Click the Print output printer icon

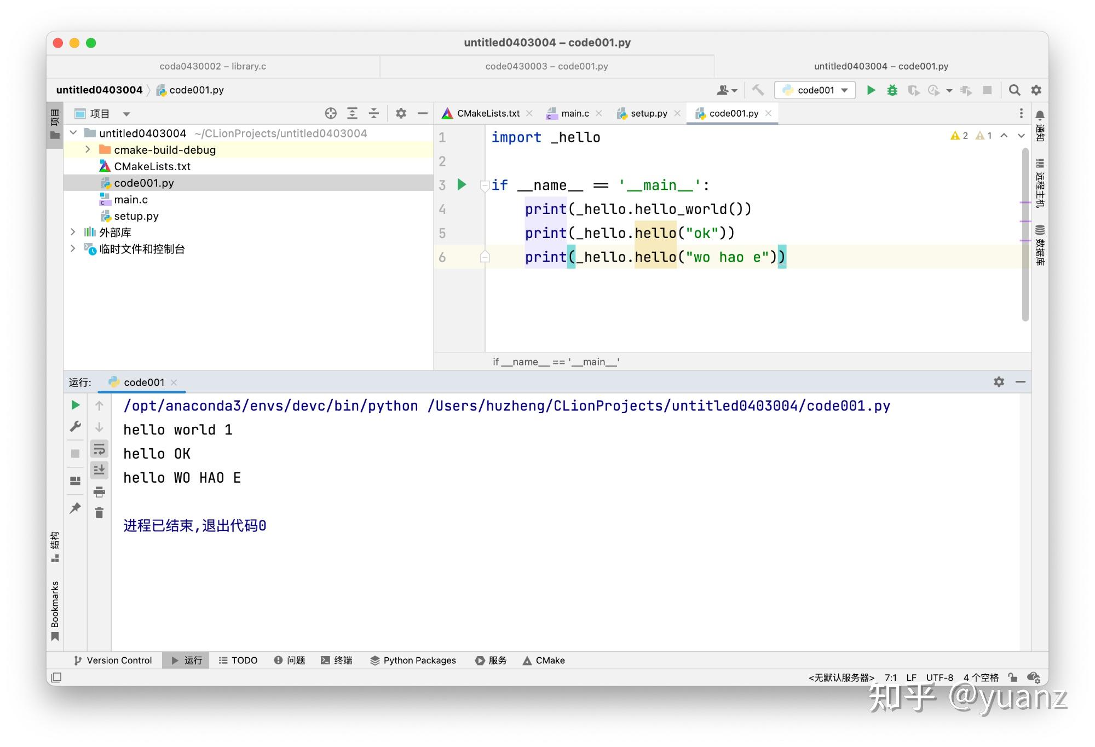tap(99, 491)
